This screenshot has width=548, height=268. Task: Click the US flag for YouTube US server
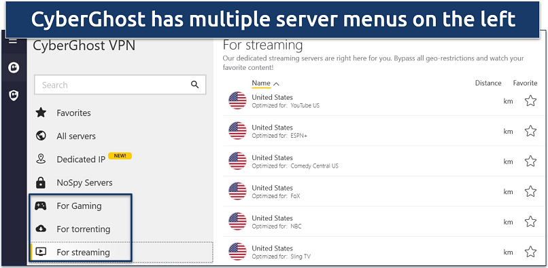pyautogui.click(x=238, y=100)
